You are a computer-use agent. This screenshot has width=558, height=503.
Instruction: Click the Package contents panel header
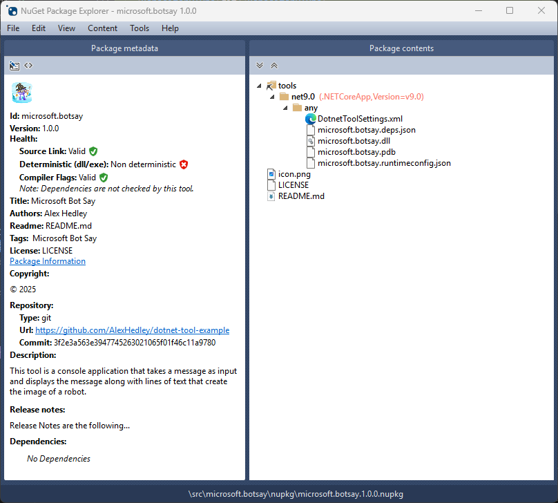(401, 48)
